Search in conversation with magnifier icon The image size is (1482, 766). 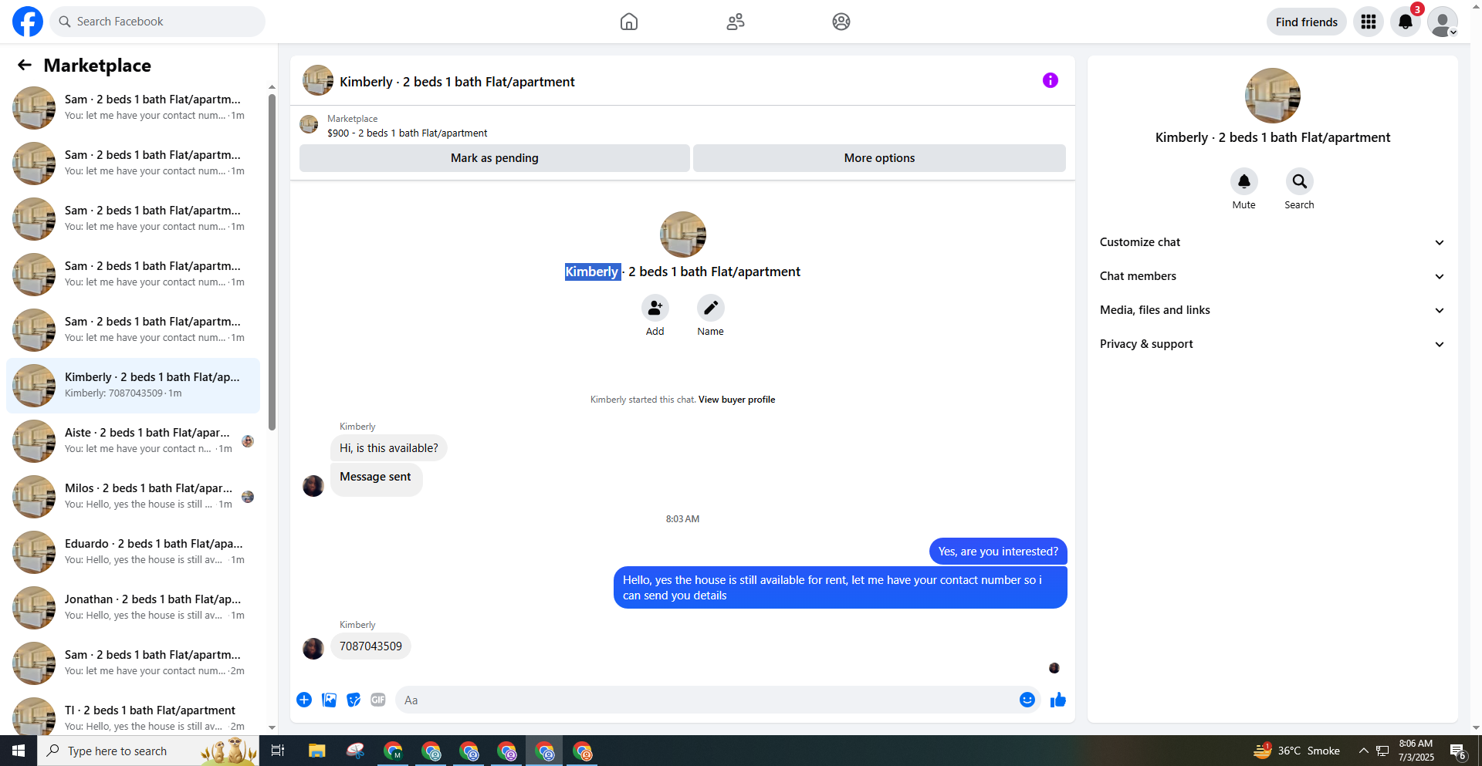pos(1300,181)
